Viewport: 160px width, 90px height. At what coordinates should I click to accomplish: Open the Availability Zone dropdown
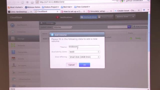(x=84, y=52)
